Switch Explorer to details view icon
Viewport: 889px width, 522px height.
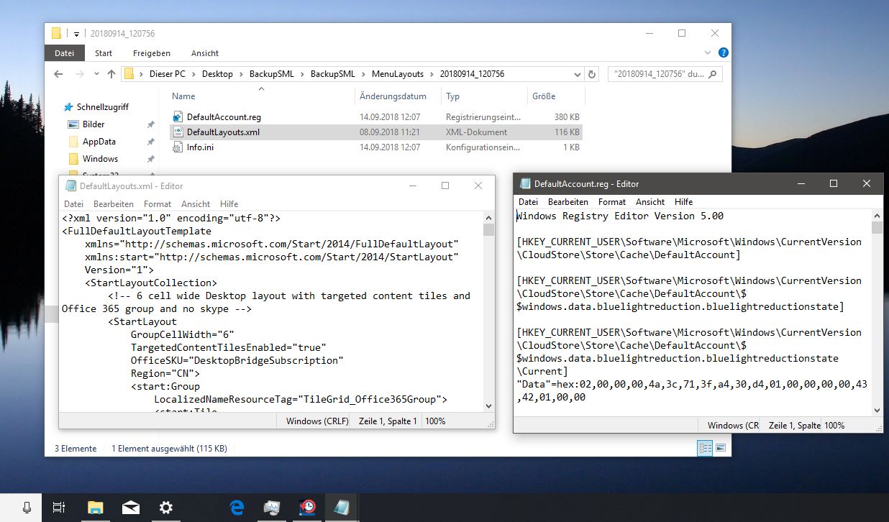tap(705, 448)
